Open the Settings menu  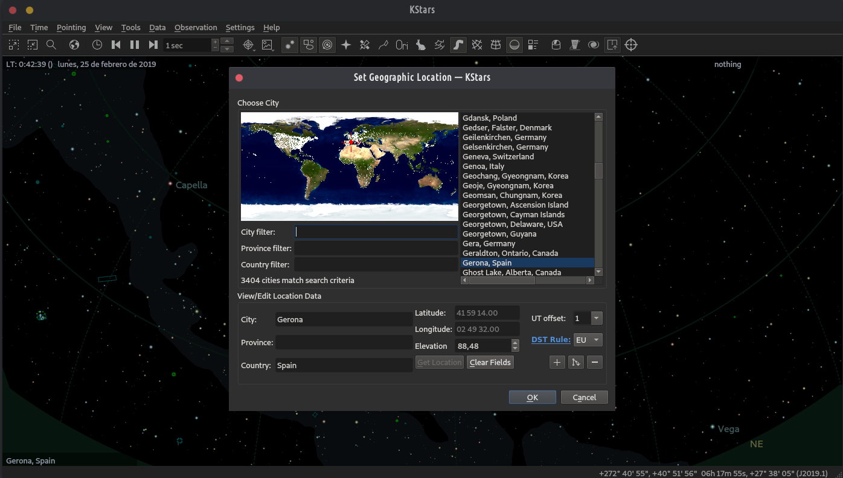(240, 27)
